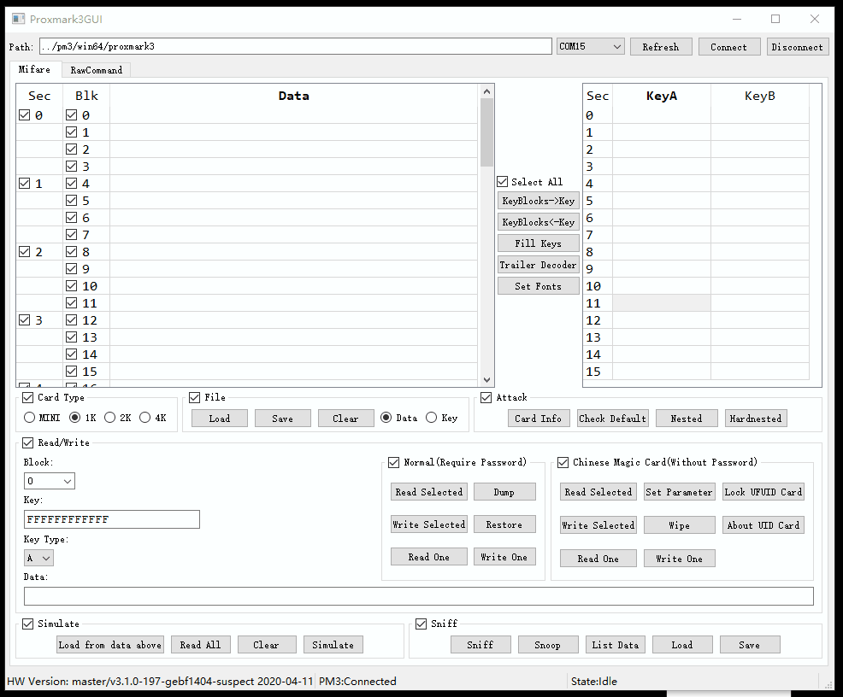Image resolution: width=843 pixels, height=697 pixels.
Task: Click the scroll-up arrow of the data table
Action: (486, 91)
